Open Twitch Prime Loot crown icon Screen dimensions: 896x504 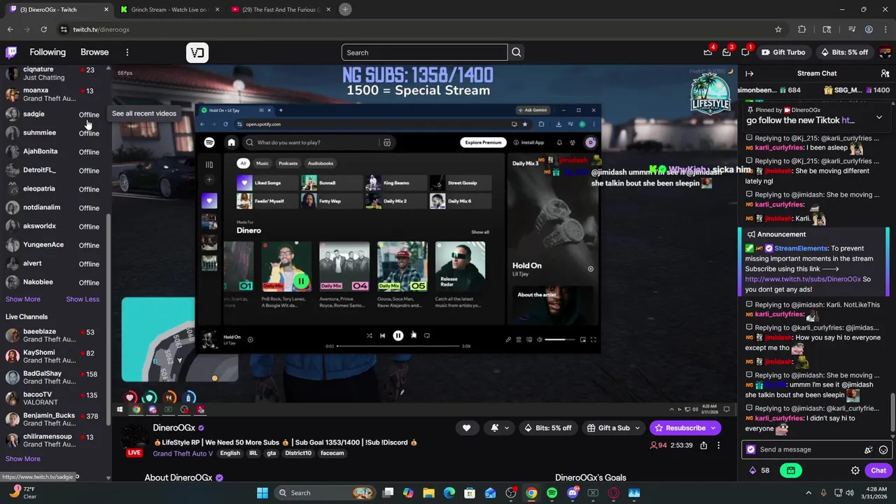(708, 52)
